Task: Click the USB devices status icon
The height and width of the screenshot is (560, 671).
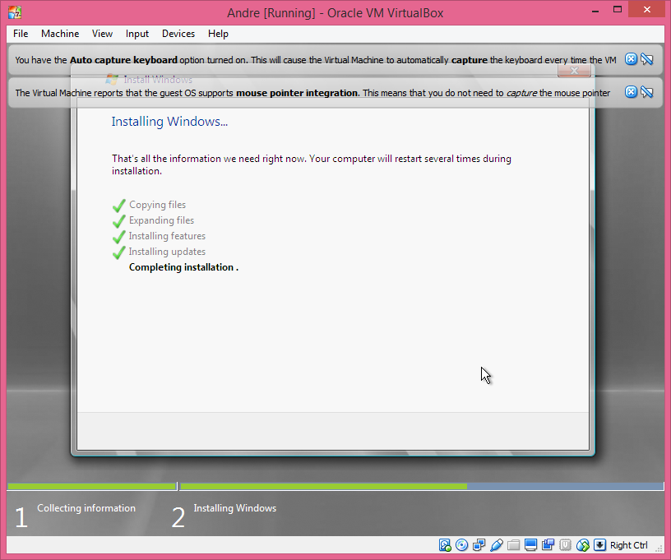Action: (x=497, y=545)
